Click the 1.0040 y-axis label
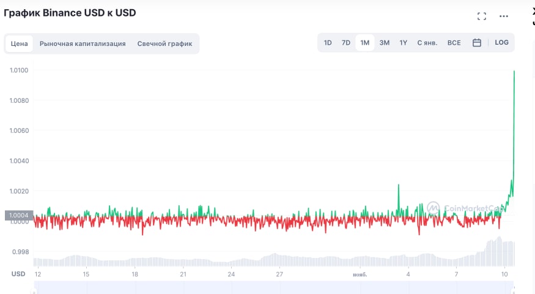The image size is (535, 294). coord(19,160)
